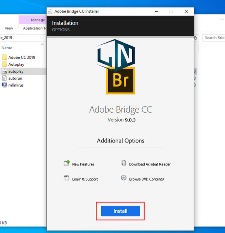This screenshot has width=225, height=233.
Task: Select the Adobe CC 2019 folder in Explorer
Action: pos(22,57)
